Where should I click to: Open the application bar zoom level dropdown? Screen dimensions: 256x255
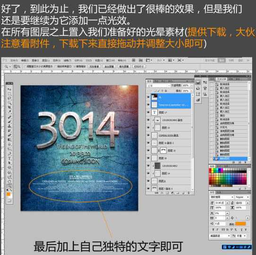click(x=161, y=60)
